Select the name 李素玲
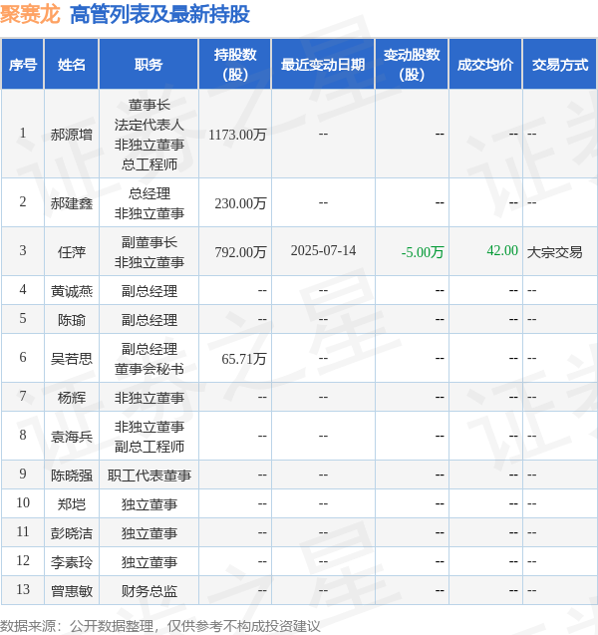598x635 pixels. click(x=72, y=562)
